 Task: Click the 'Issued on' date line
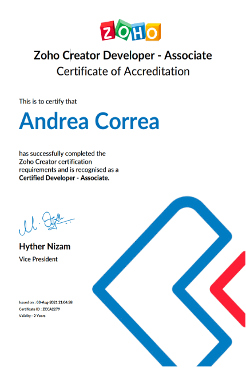46,302
